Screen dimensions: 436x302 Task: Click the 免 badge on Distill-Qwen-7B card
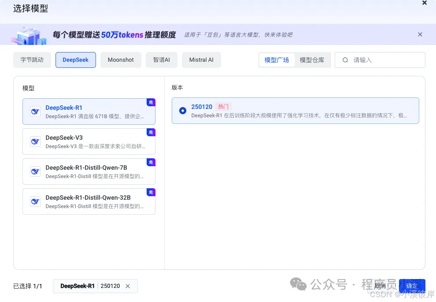tap(151, 162)
